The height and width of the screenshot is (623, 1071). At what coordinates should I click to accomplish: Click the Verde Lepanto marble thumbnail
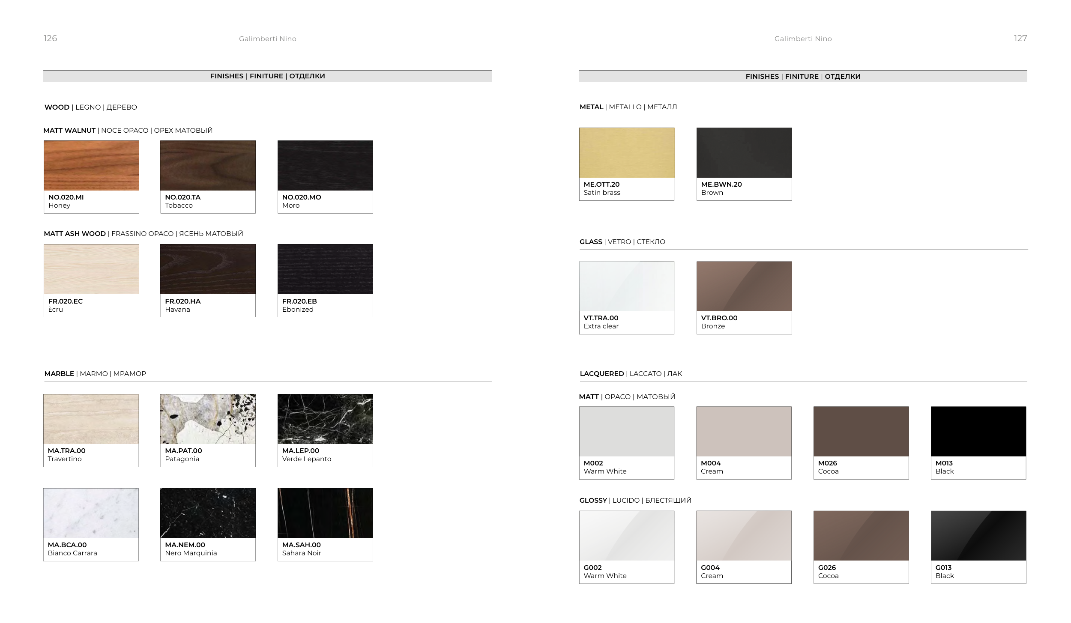(x=325, y=419)
